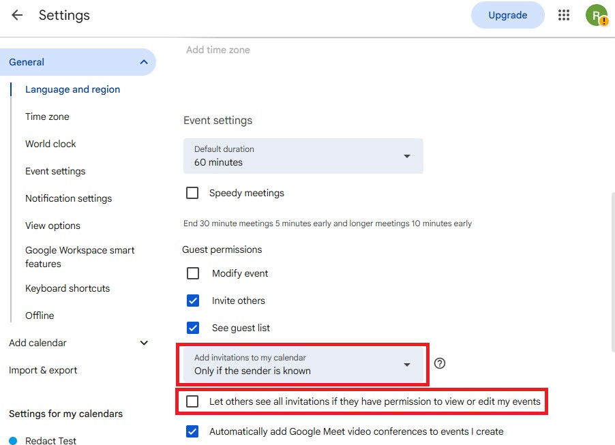Open the Default duration dropdown

303,156
